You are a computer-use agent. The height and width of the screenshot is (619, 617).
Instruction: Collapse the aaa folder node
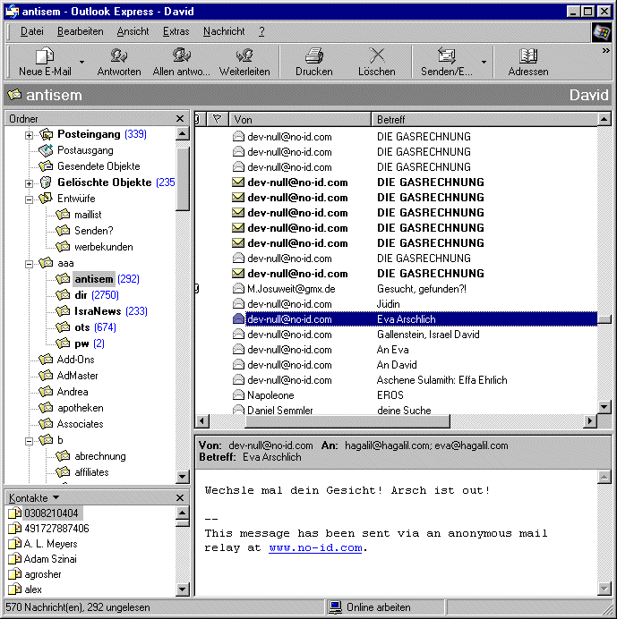(29, 264)
